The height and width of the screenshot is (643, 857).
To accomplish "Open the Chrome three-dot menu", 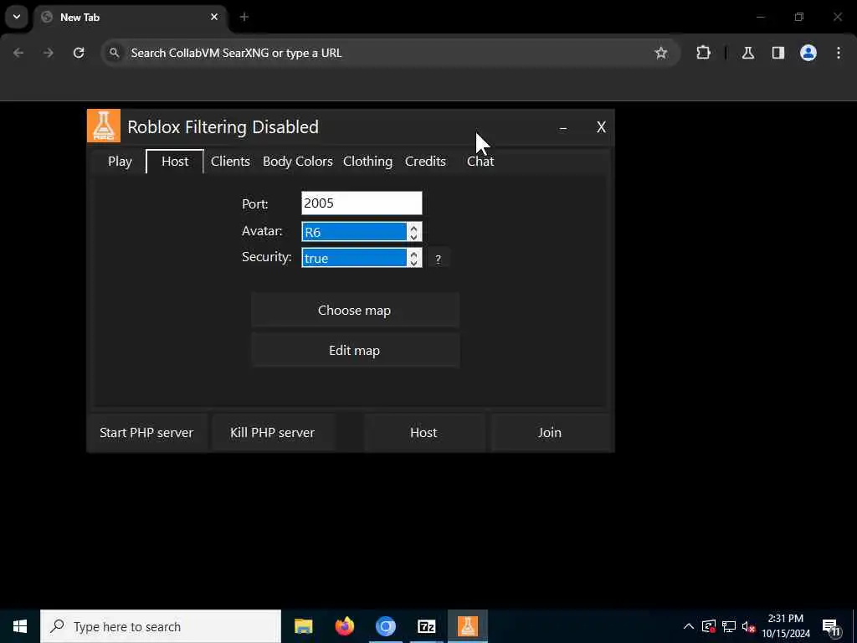I will pos(839,53).
